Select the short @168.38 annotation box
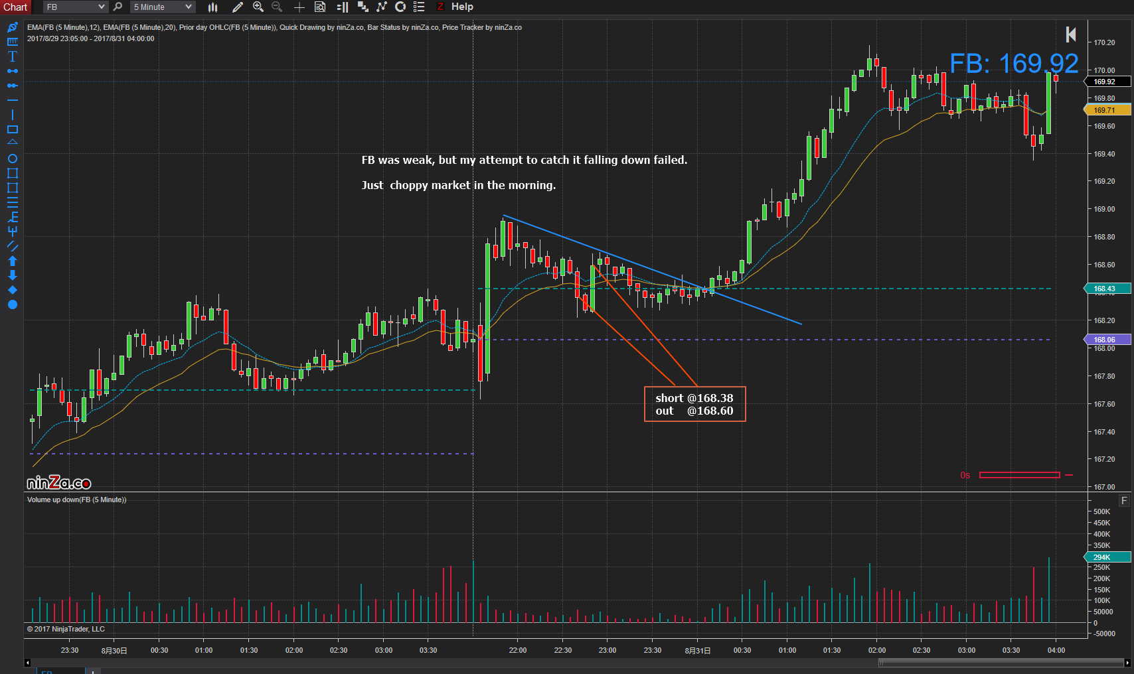This screenshot has height=674, width=1134. click(695, 404)
